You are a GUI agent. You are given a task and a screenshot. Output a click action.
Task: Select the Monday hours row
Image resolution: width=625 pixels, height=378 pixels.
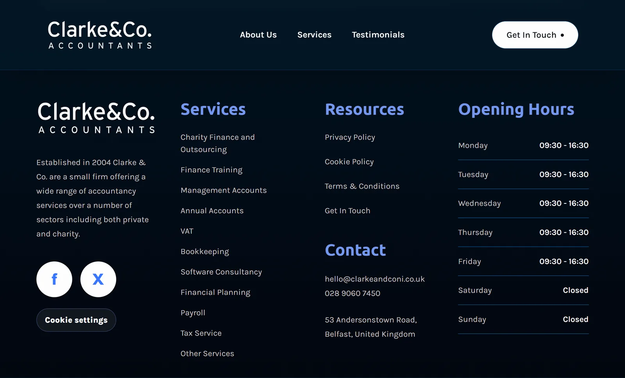523,145
